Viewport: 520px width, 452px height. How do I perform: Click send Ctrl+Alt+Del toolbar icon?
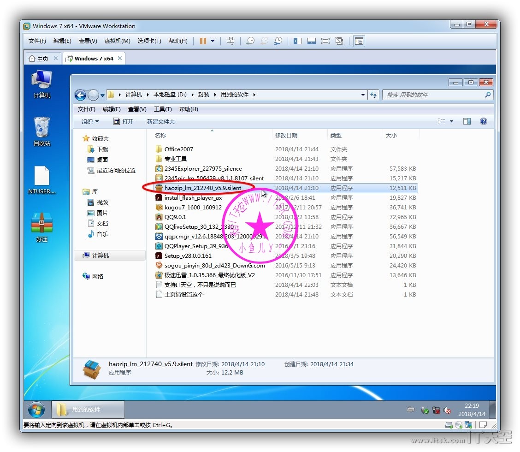(x=231, y=41)
